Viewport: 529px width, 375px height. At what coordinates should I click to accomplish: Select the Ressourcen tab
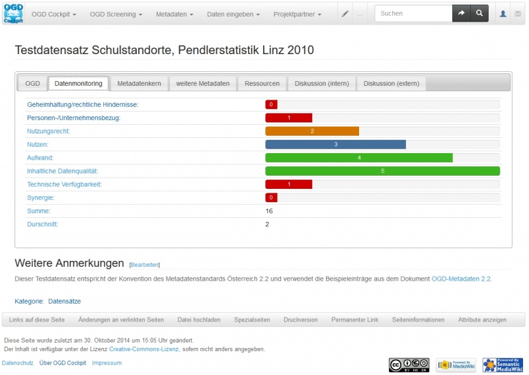coord(262,84)
